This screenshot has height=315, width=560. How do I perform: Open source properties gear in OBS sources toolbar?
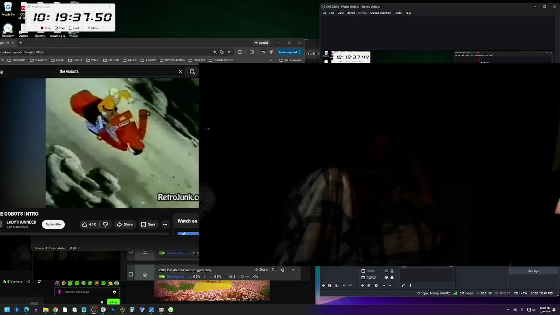(376, 285)
